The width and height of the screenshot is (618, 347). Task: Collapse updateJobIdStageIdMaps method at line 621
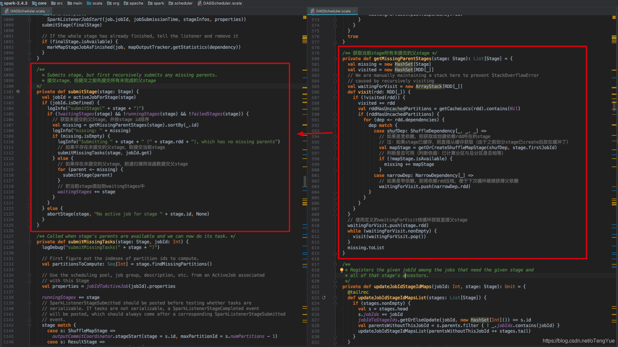coord(335,286)
